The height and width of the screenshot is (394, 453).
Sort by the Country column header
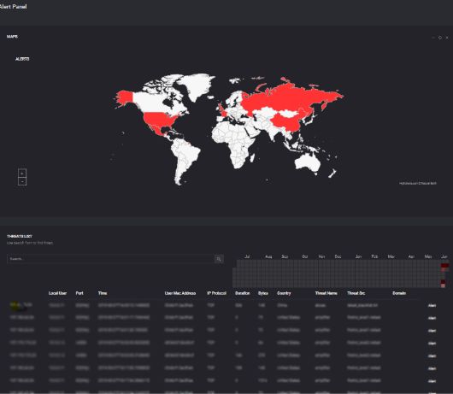click(284, 293)
